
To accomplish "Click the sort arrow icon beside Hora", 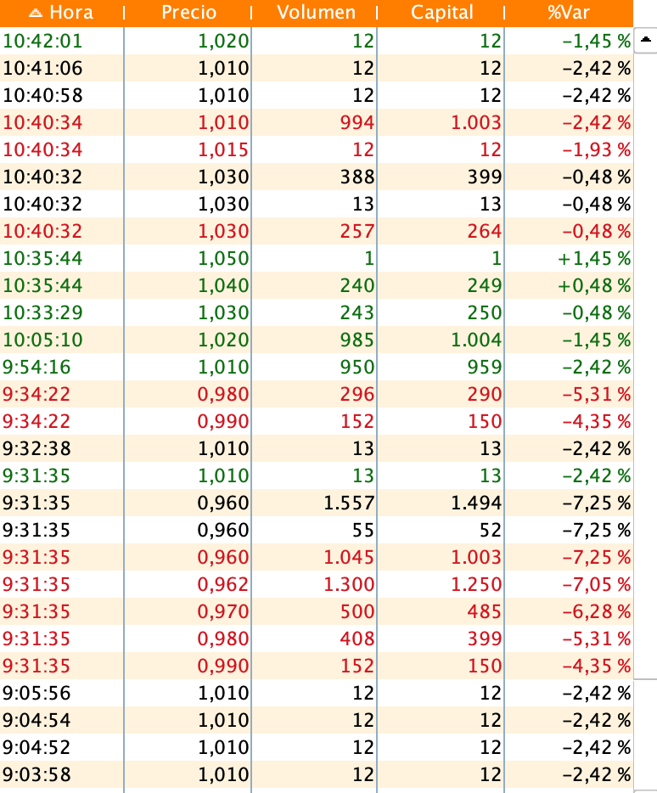I will pos(36,13).
